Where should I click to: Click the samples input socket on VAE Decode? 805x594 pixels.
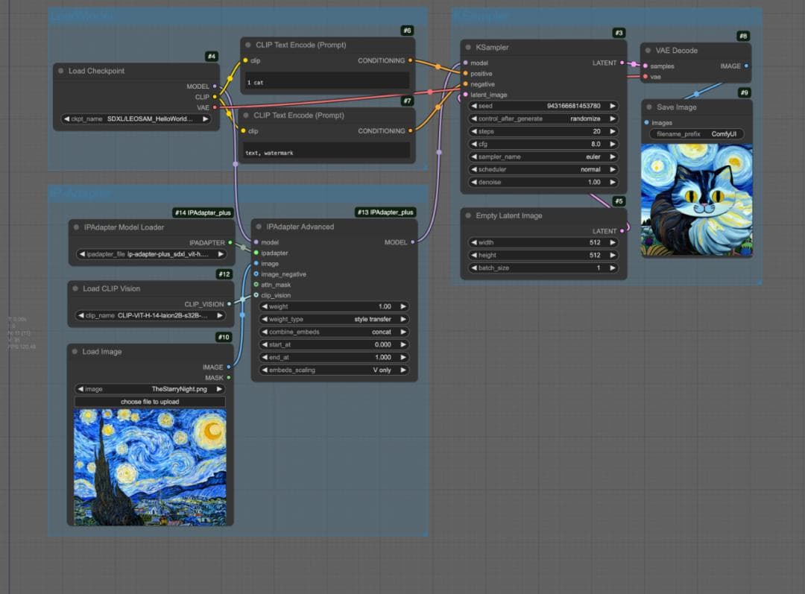(645, 66)
